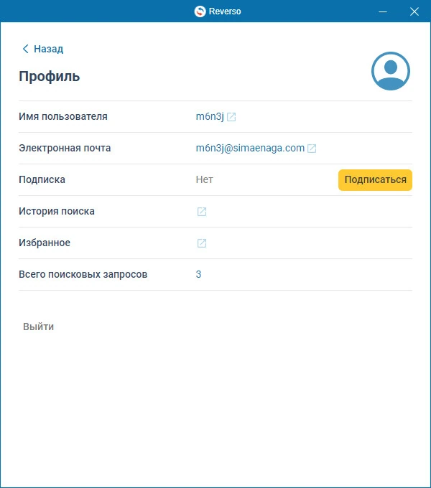Image resolution: width=431 pixels, height=488 pixels.
Task: Click the Подписка label
Action: (42, 179)
